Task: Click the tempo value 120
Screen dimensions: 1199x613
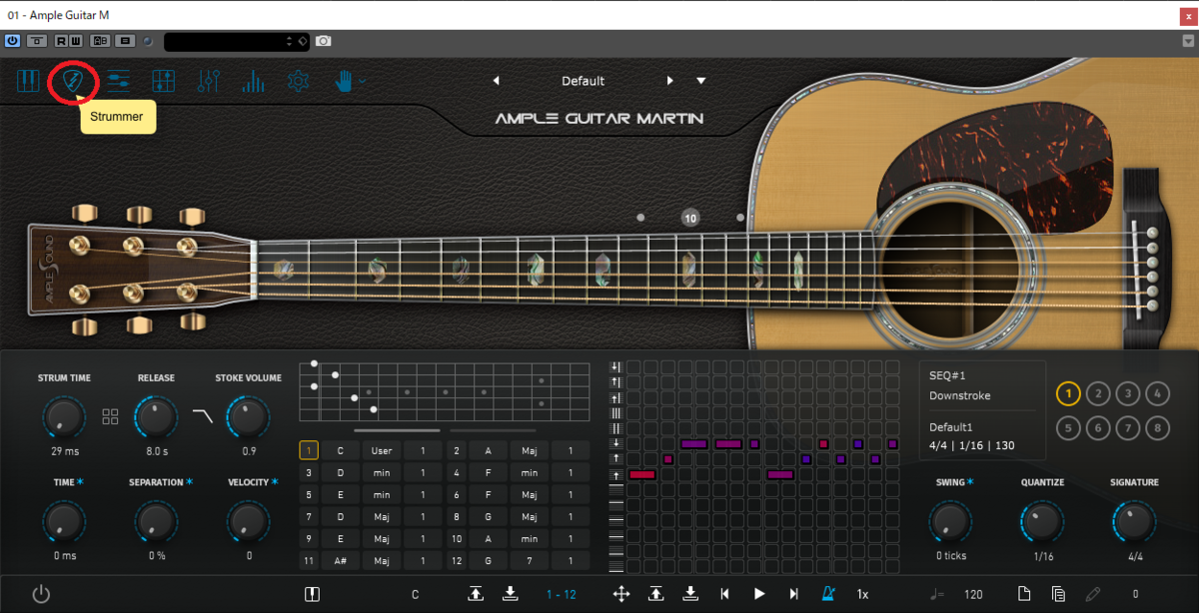Action: (x=973, y=594)
